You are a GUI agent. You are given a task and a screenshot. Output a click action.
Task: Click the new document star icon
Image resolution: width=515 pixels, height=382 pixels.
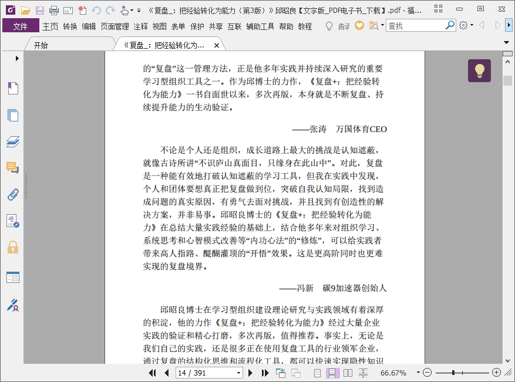click(x=82, y=11)
